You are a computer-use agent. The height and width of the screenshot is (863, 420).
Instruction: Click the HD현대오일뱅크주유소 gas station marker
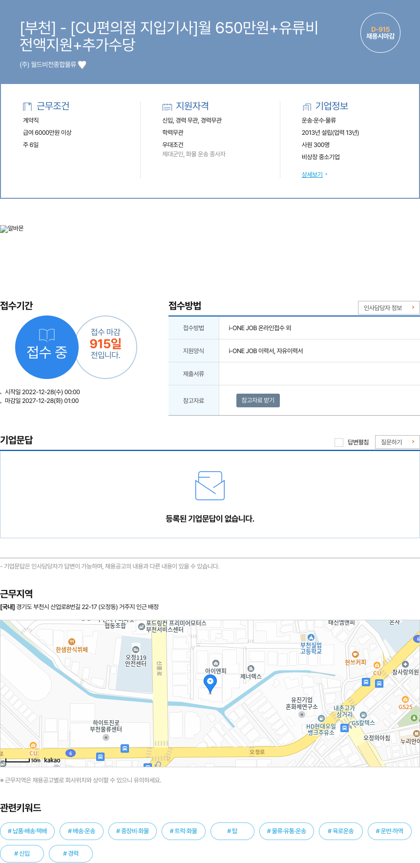321,718
